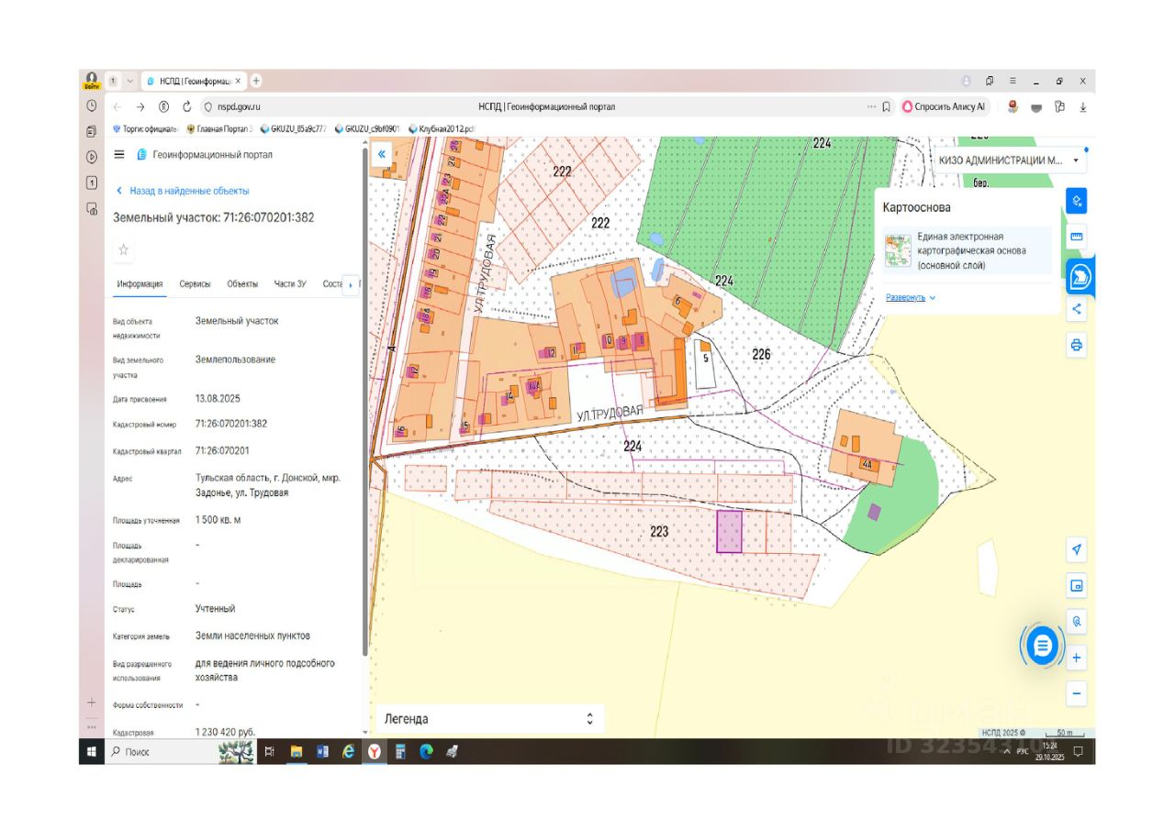1175x830 pixels.
Task: Open a new browser tab
Action: pos(256,81)
